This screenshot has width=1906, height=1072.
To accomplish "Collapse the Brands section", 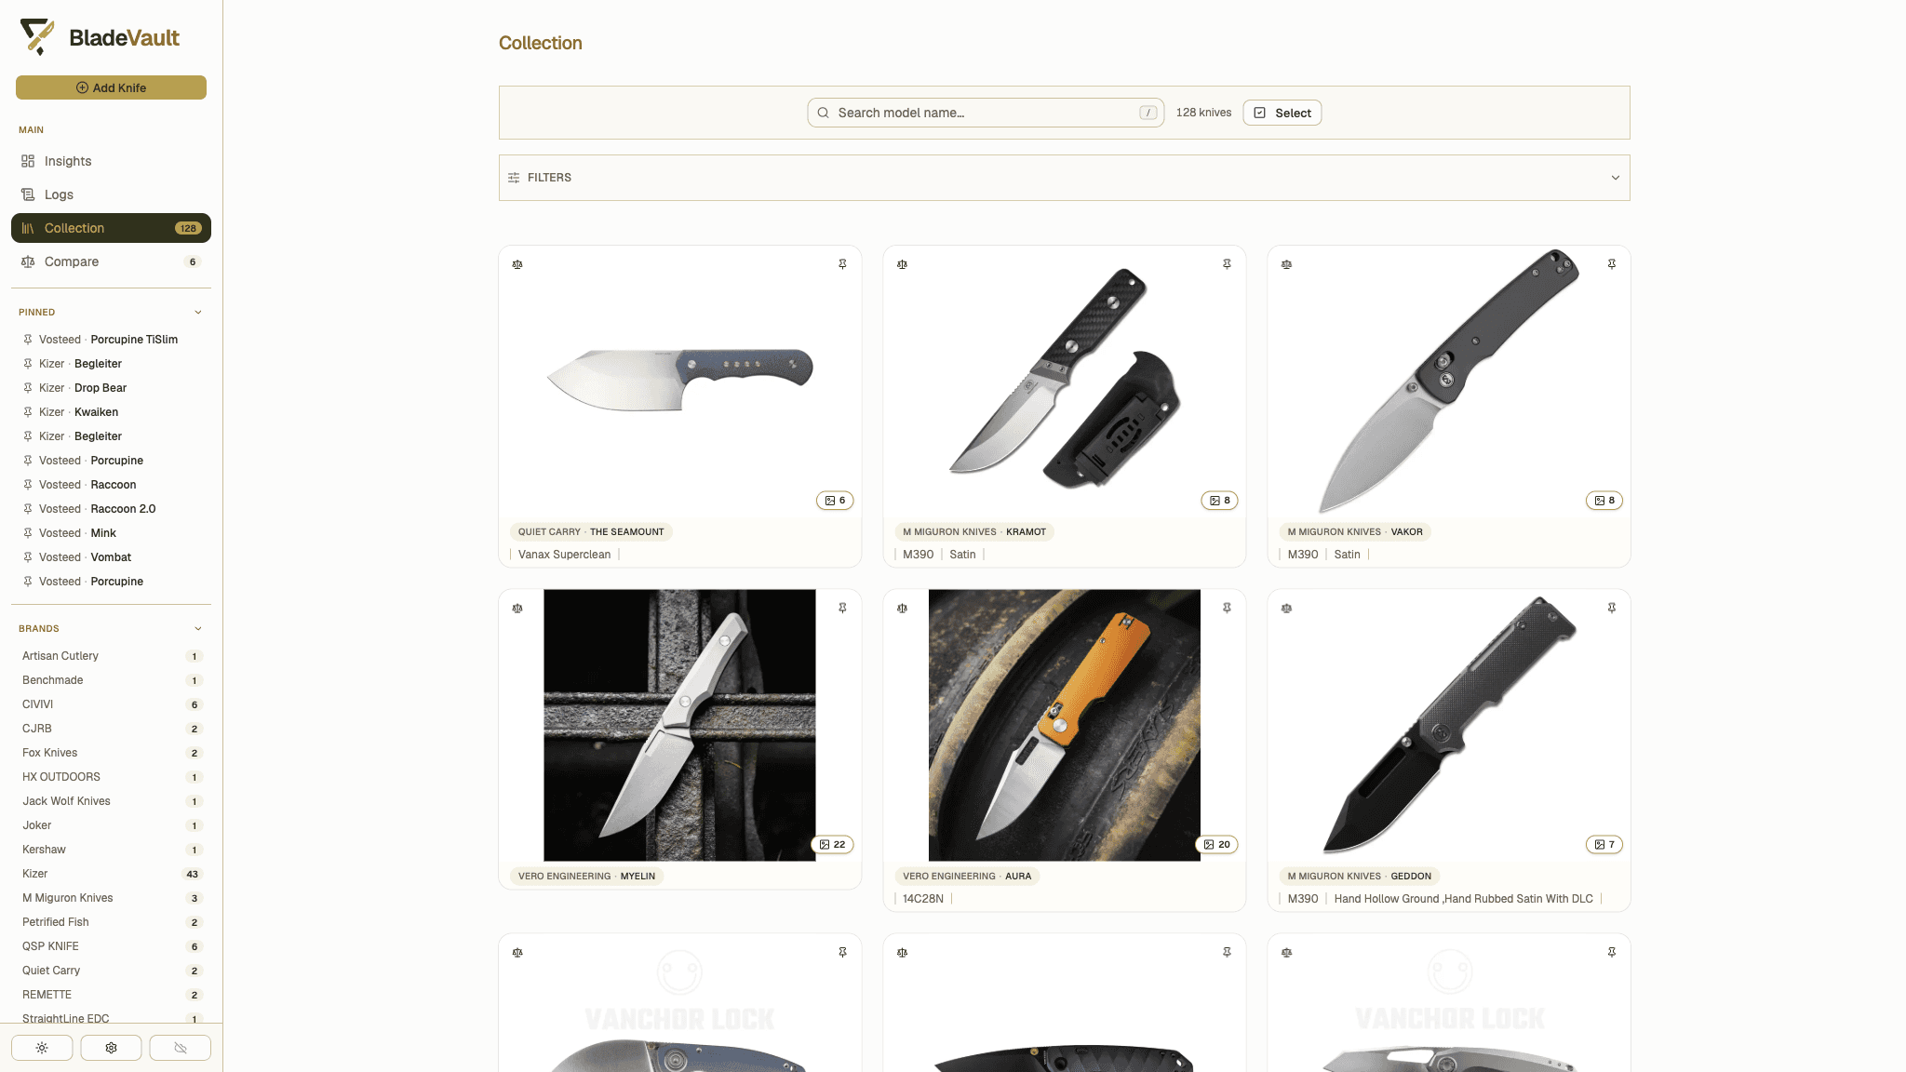I will coord(197,629).
